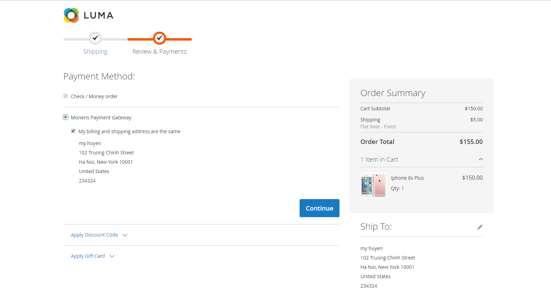551x290 pixels.
Task: Open the Review & Payments step label
Action: [x=160, y=52]
